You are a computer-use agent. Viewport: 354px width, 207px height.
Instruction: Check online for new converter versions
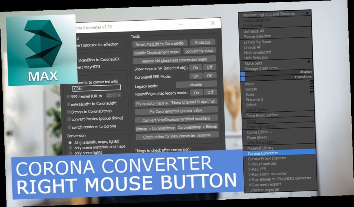pos(177,135)
